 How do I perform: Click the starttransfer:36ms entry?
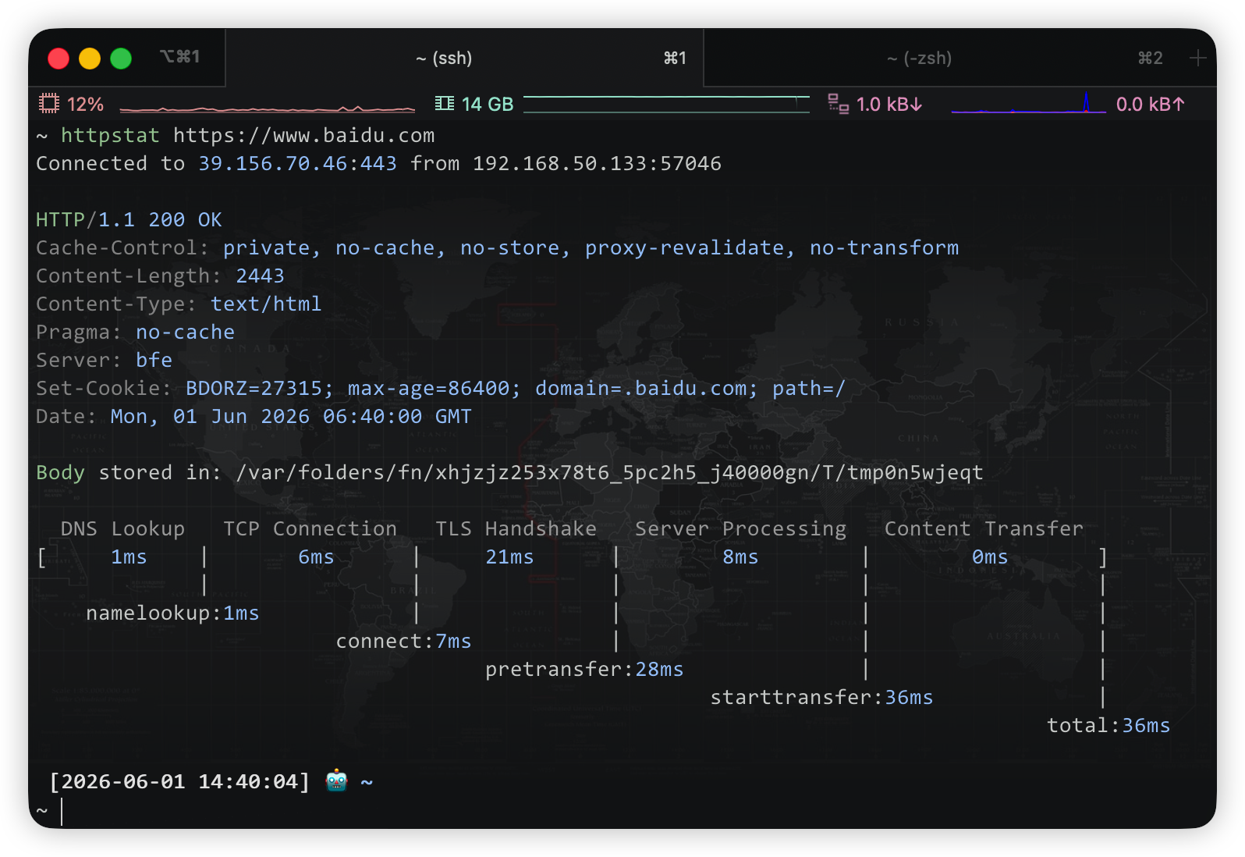(821, 697)
